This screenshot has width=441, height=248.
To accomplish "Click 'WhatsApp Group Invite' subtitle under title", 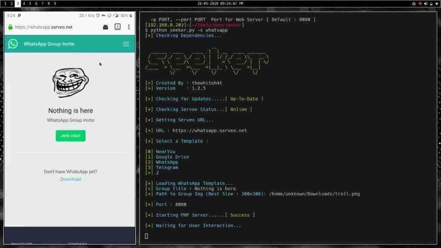I will (71, 120).
